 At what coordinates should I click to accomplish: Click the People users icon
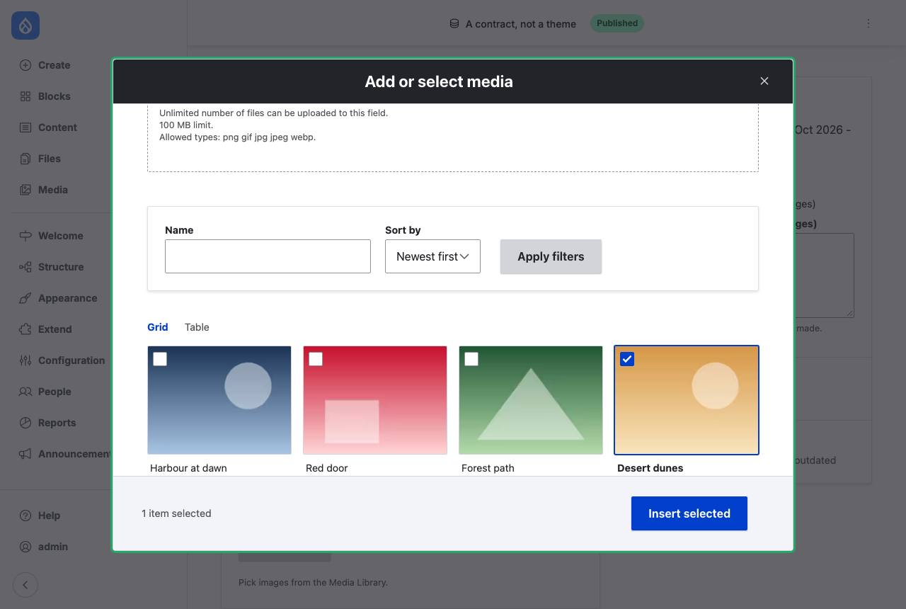coord(25,392)
